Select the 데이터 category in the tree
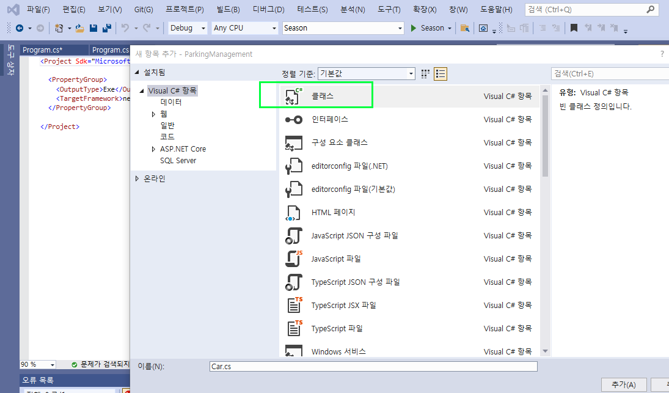Viewport: 669px width, 393px height. (171, 103)
